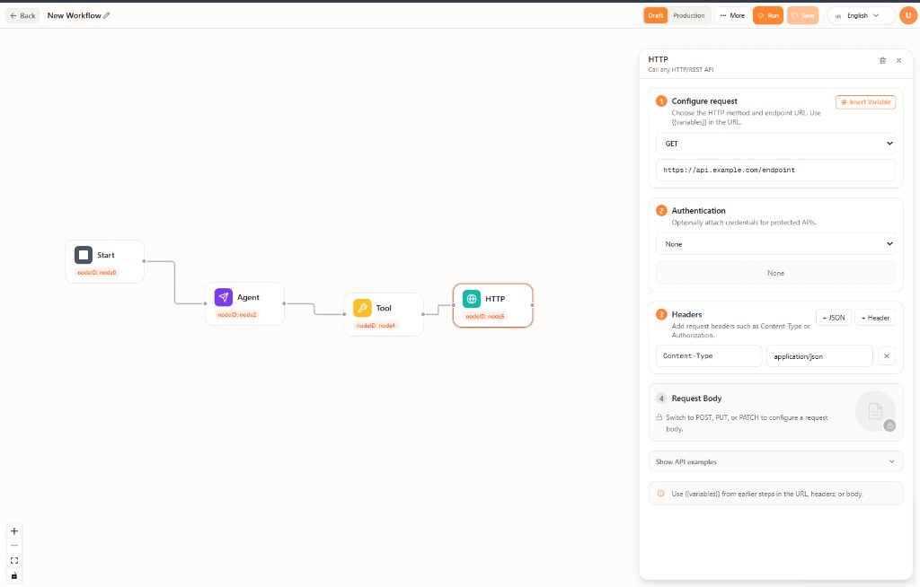920x587 pixels.
Task: Run the workflow
Action: point(768,15)
